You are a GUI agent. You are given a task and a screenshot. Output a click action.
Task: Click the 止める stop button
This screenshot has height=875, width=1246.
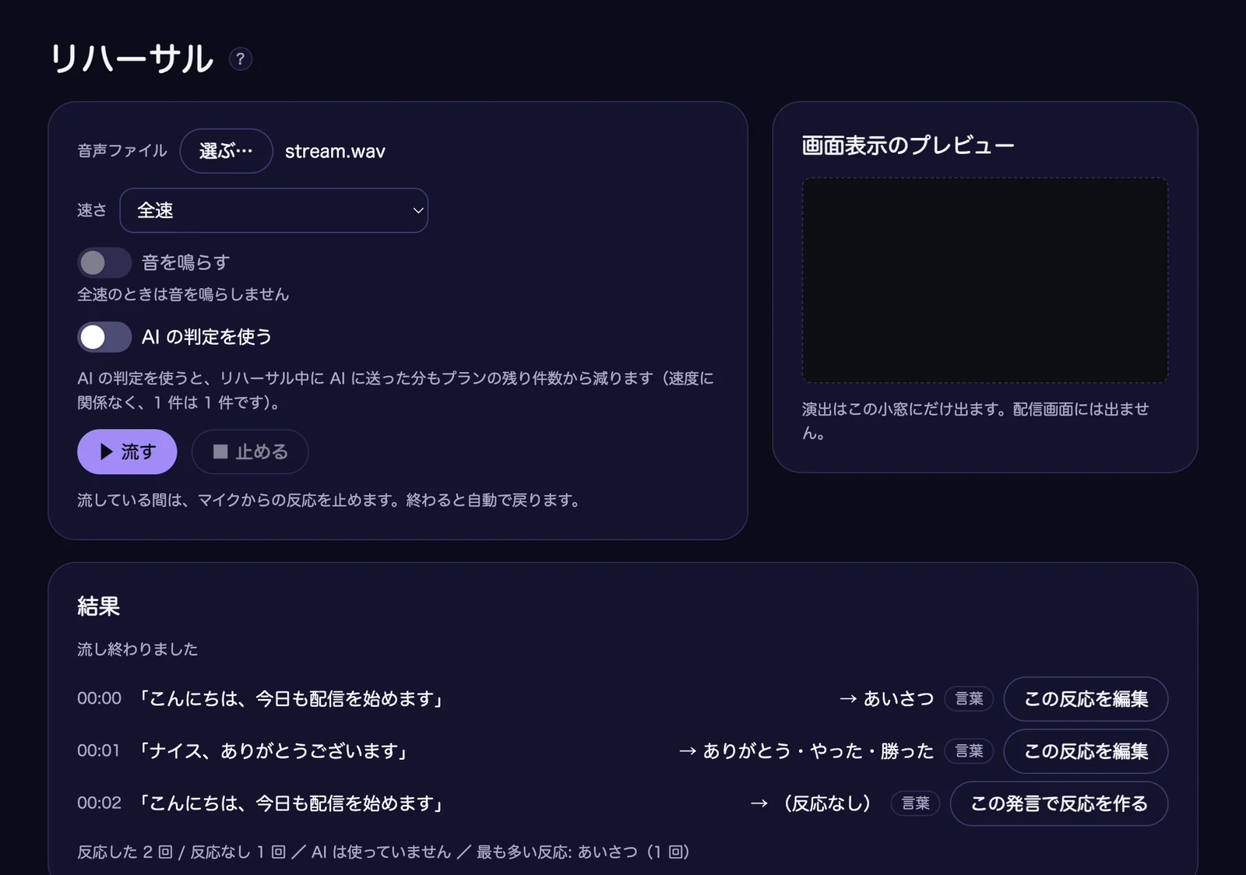250,452
